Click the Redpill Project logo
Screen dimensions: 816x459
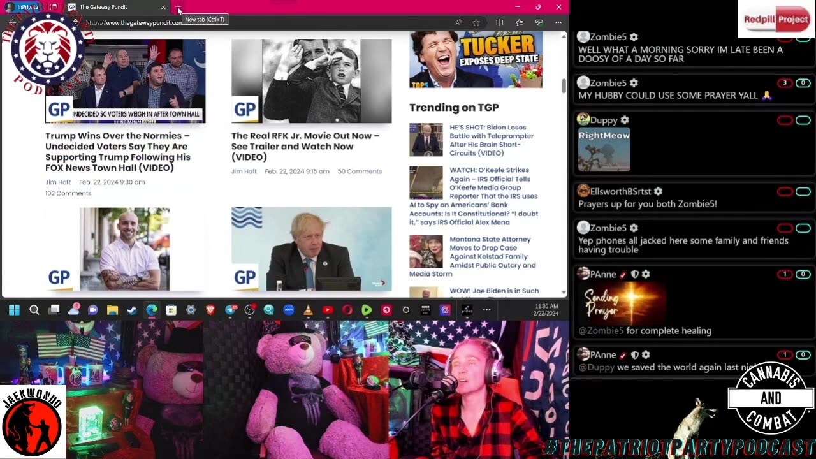pos(776,19)
